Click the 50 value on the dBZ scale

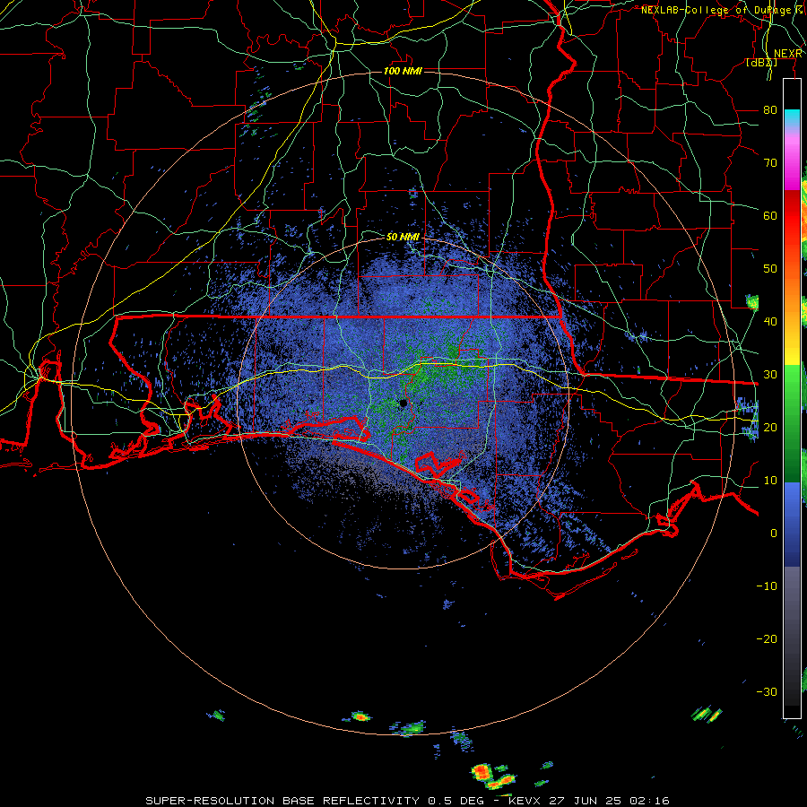770,269
